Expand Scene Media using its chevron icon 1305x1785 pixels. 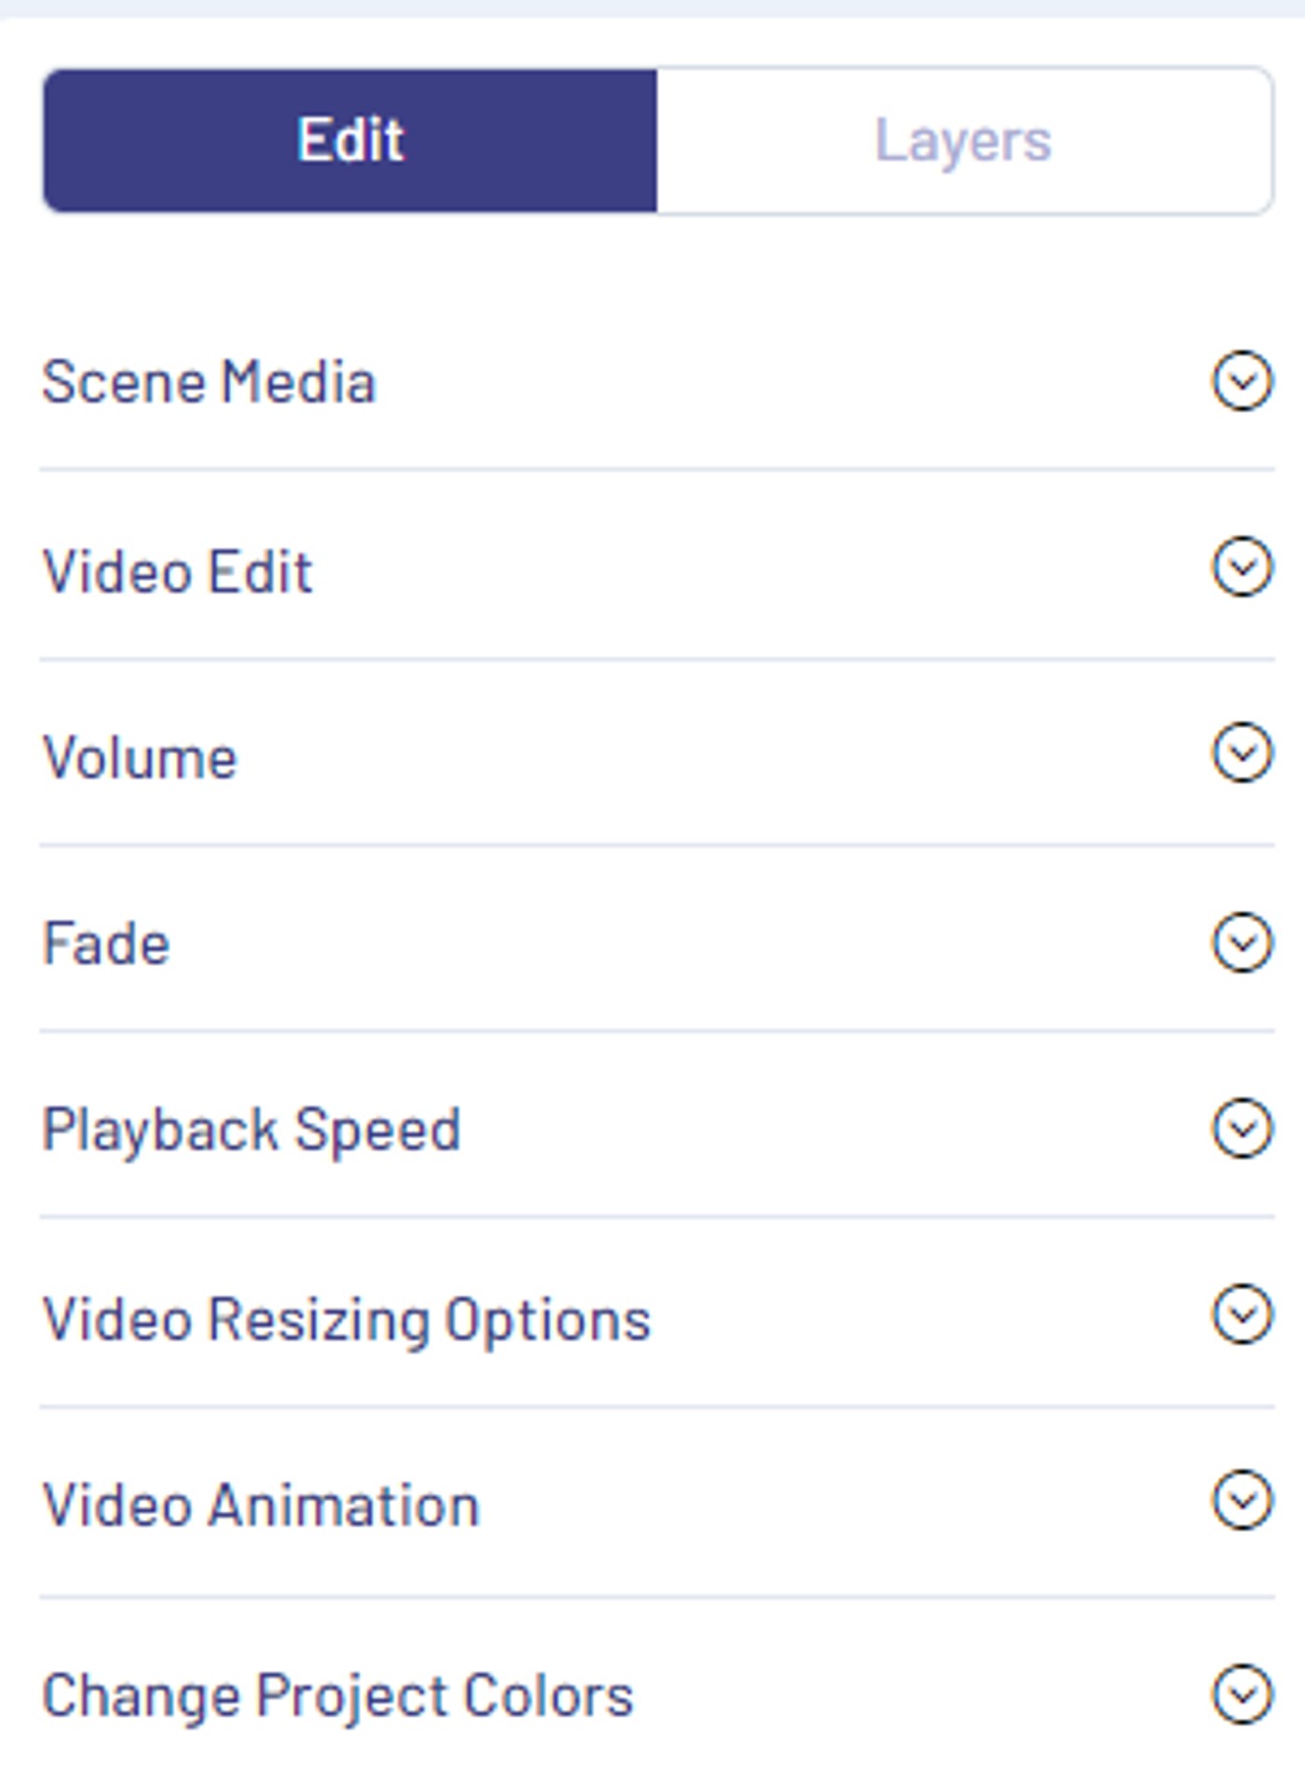pos(1242,380)
